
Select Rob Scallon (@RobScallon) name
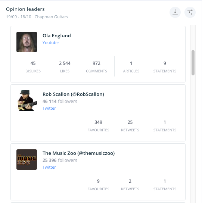[73, 94]
